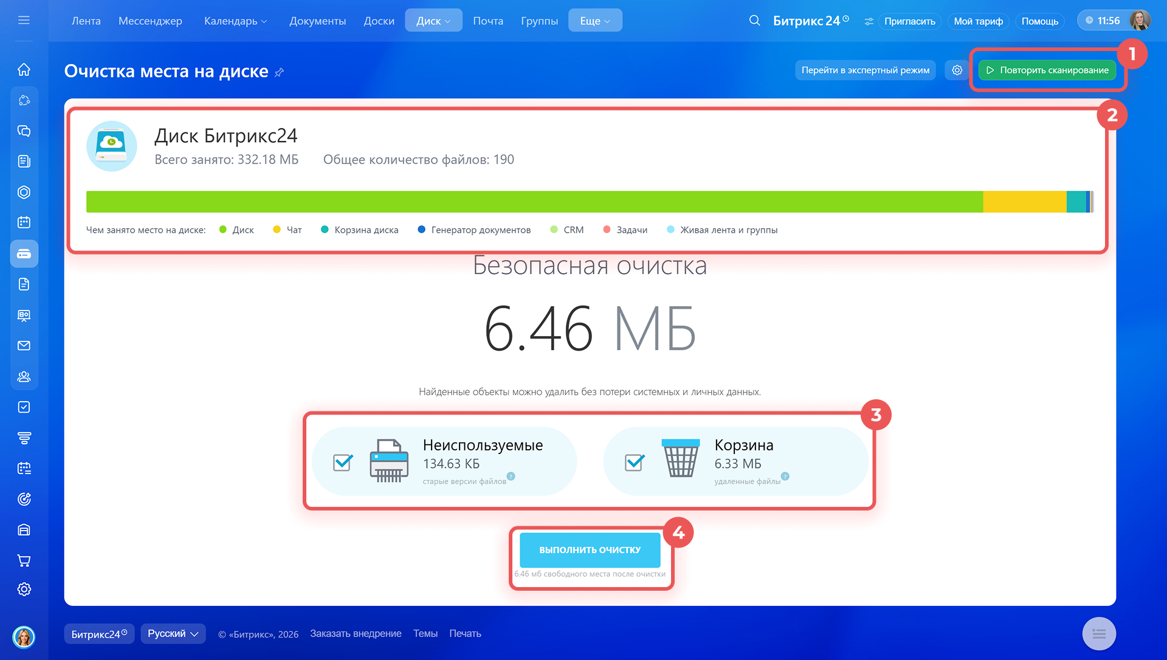Screen dimensions: 1167x660
Task: Uncheck the Корзина checkbox
Action: click(x=634, y=462)
